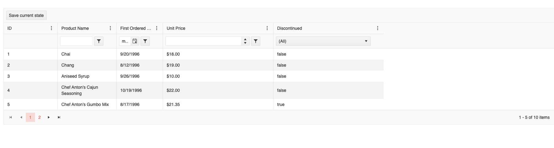Image resolution: width=554 pixels, height=148 pixels.
Task: Open the Unit Price column menu
Action: point(267,28)
